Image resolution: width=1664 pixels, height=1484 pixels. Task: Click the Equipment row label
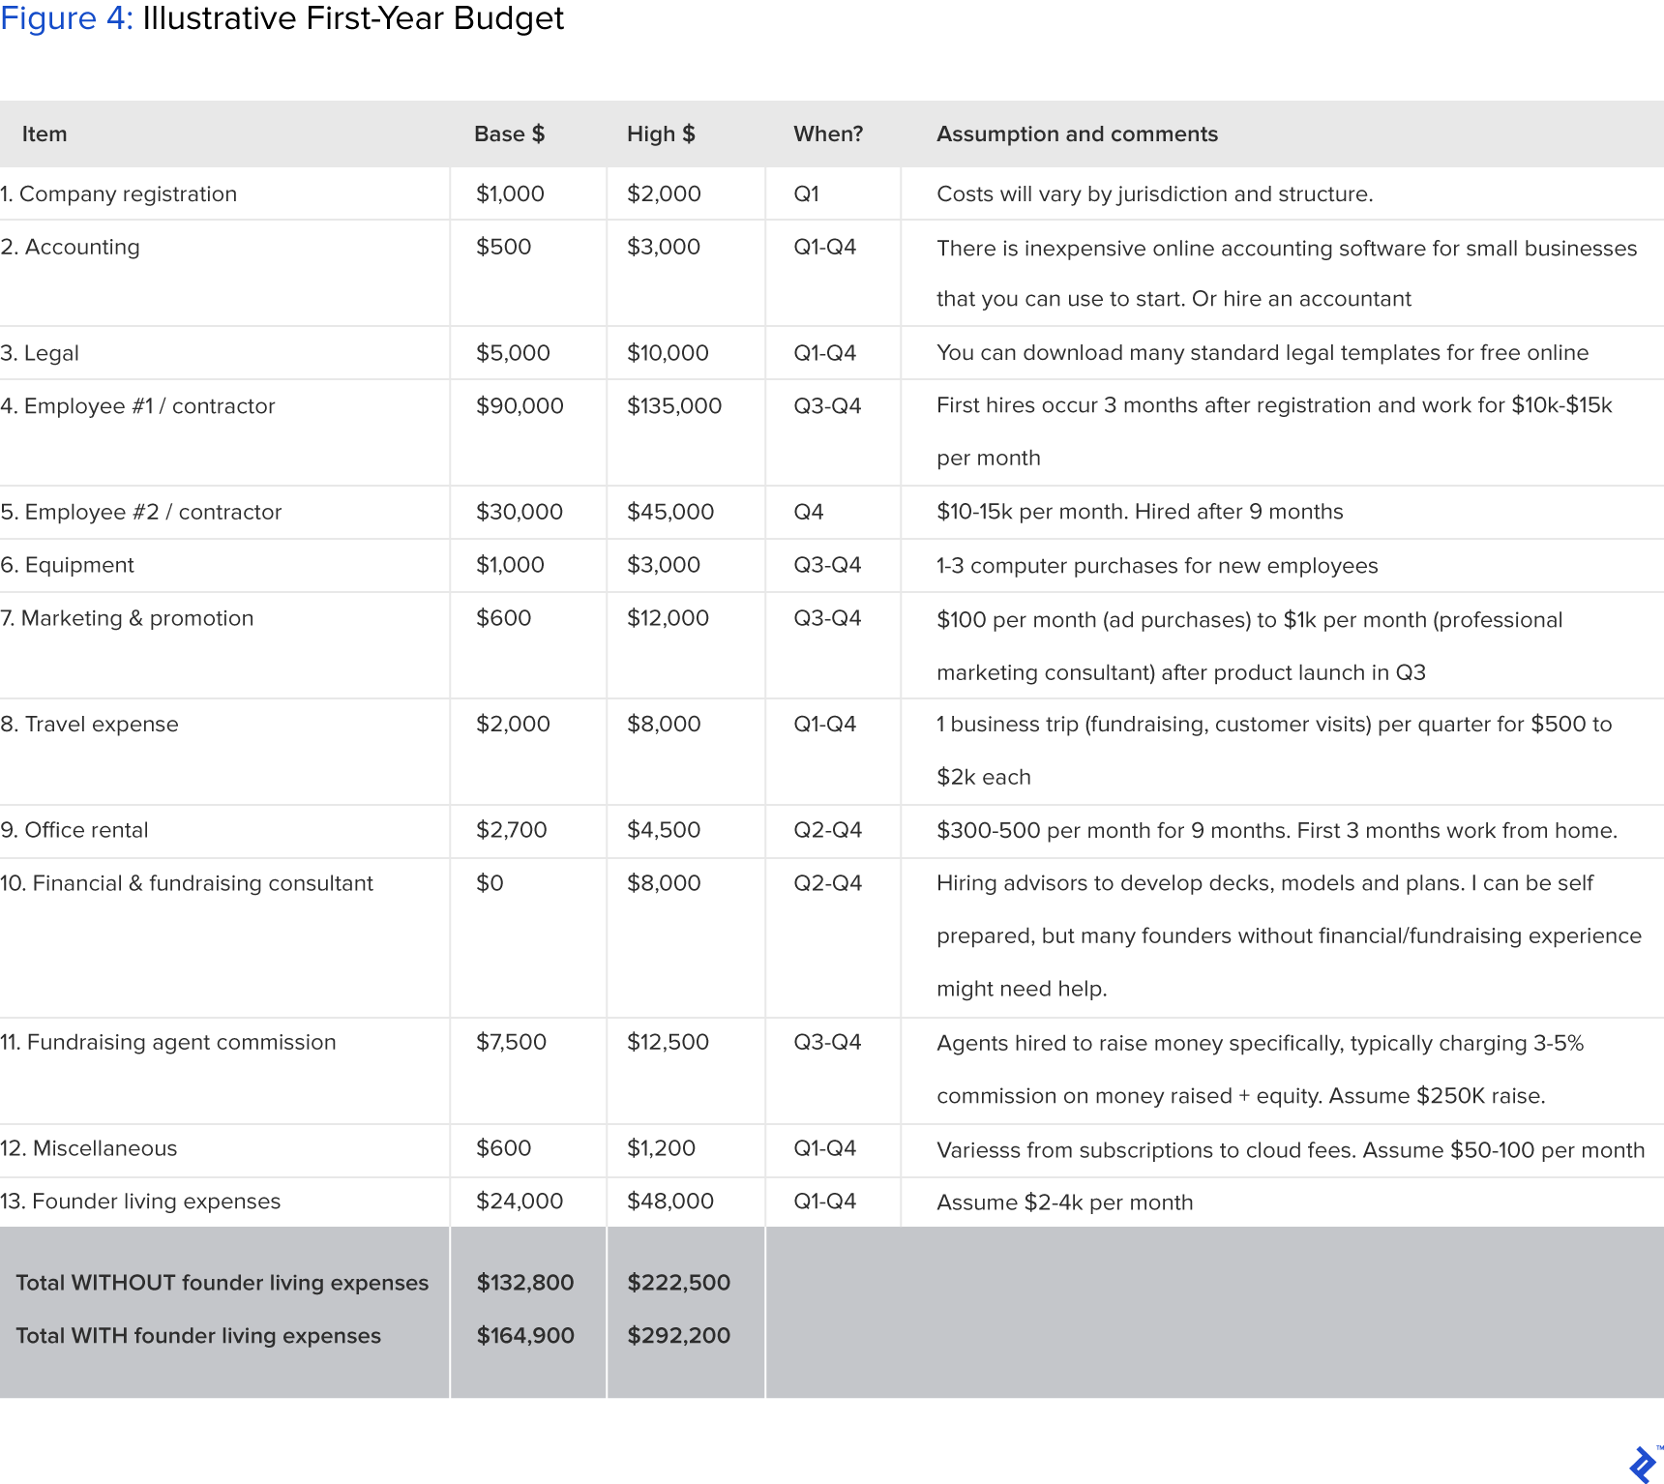(x=68, y=565)
